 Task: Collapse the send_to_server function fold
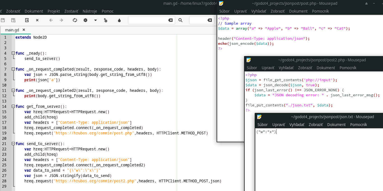(x=13, y=143)
